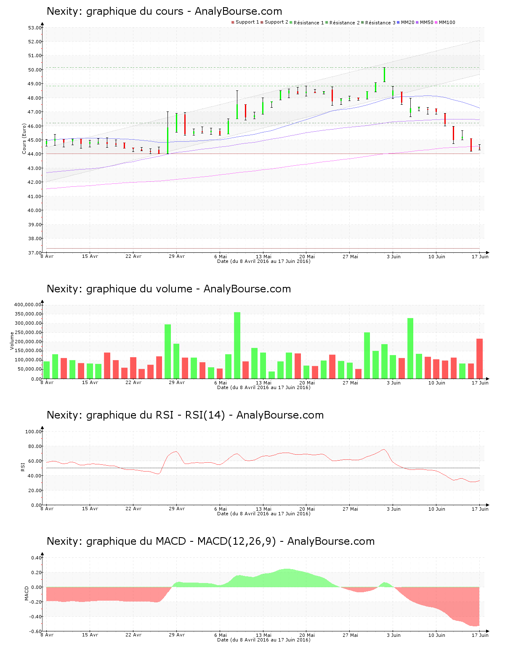This screenshot has width=505, height=652.
Task: Click the '100.00' RSI axis label
Action: click(33, 432)
